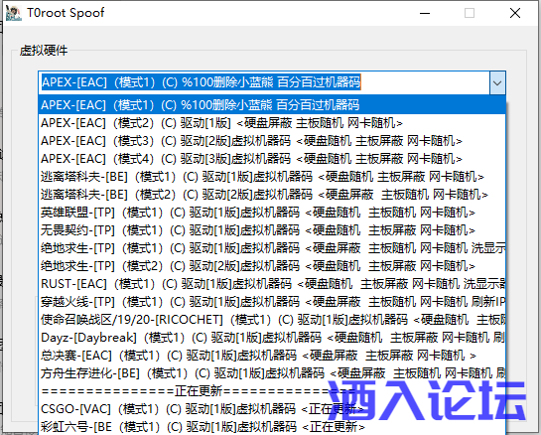
Task: Choose RUST-[EAC] 模式1 entry
Action: pyautogui.click(x=272, y=284)
